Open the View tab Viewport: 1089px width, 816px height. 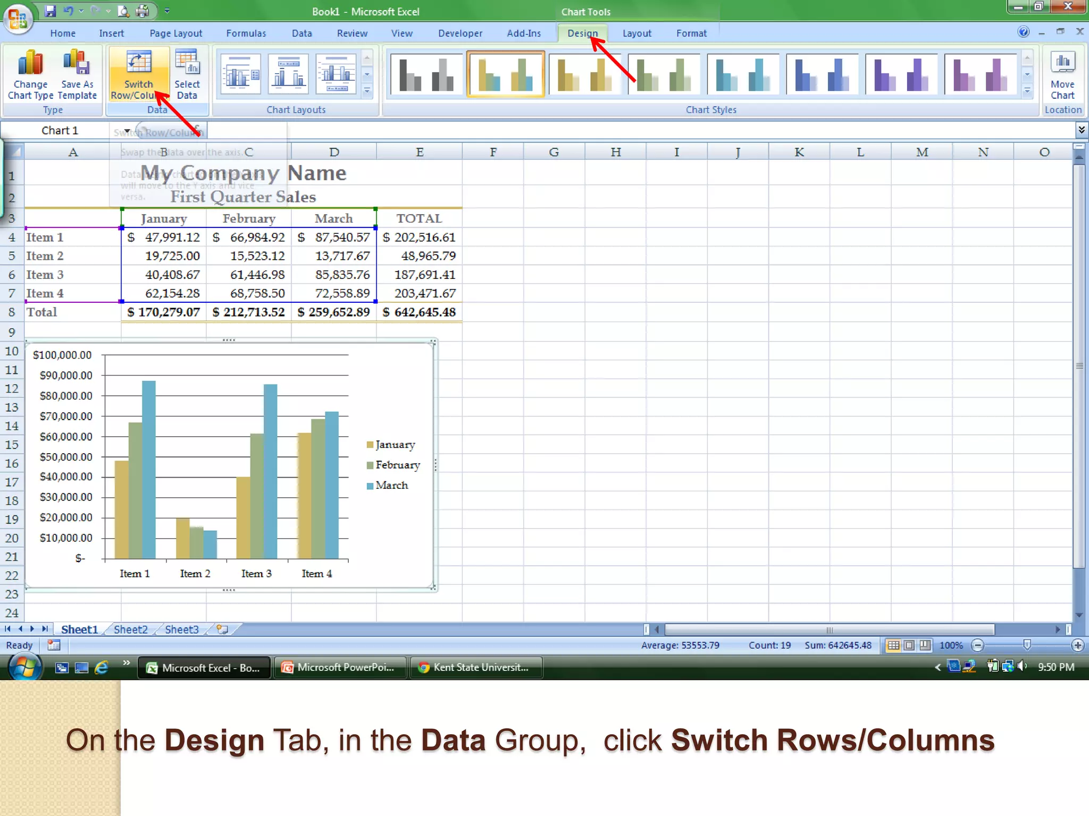[x=402, y=33]
